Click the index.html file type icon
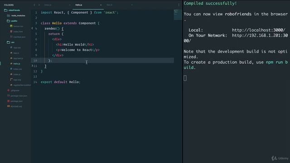Viewport: 290px width, 163px height. click(11, 31)
